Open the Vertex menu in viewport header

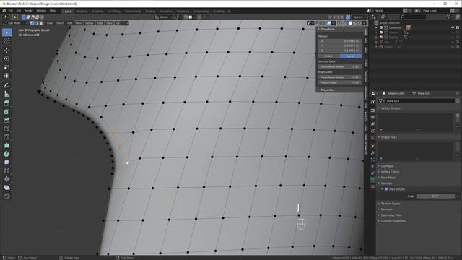[90, 23]
